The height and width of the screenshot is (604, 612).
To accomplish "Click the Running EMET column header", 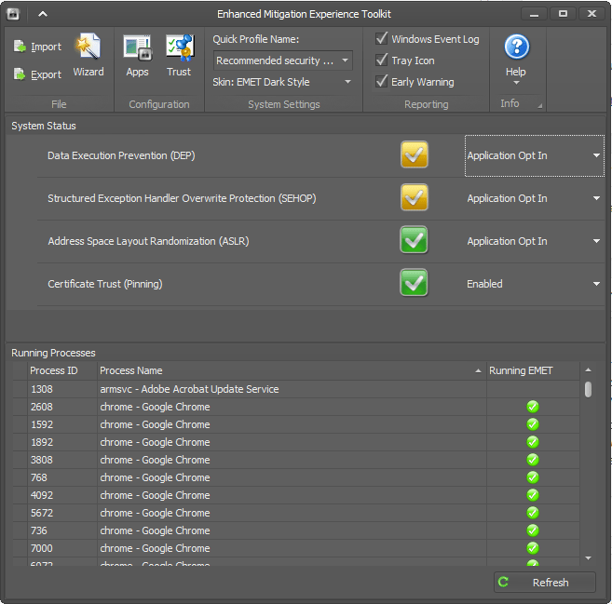I will click(x=521, y=370).
